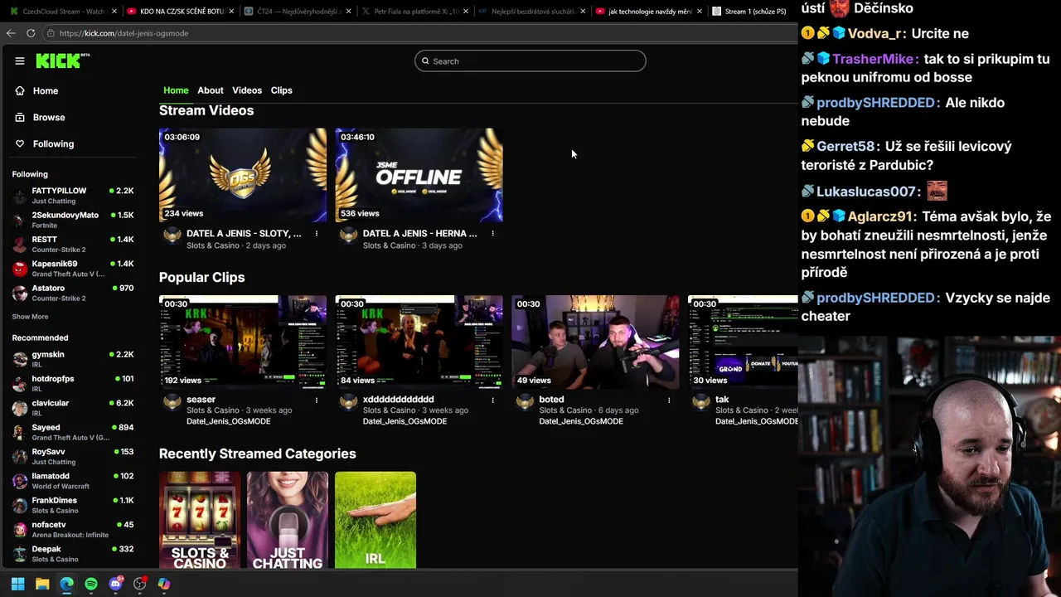Reload the page with refresh icon
This screenshot has width=1061, height=597.
pos(31,33)
